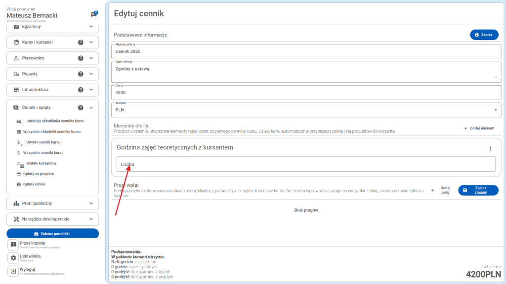Click help icon beside Infrastruktura
This screenshot has width=506, height=284.
(81, 90)
